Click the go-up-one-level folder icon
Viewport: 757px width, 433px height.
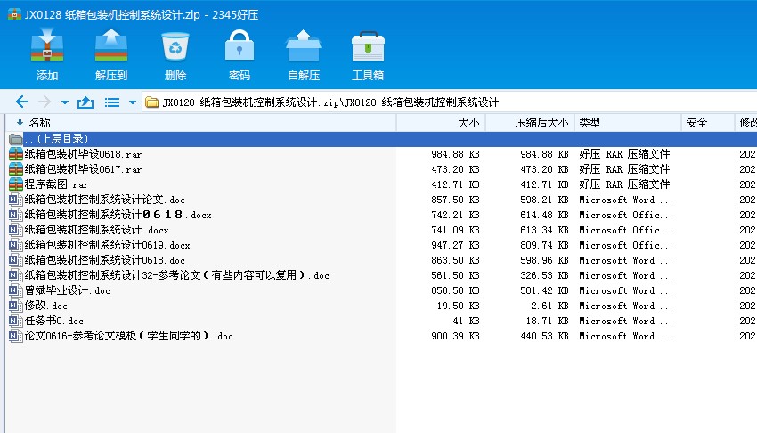pos(85,102)
